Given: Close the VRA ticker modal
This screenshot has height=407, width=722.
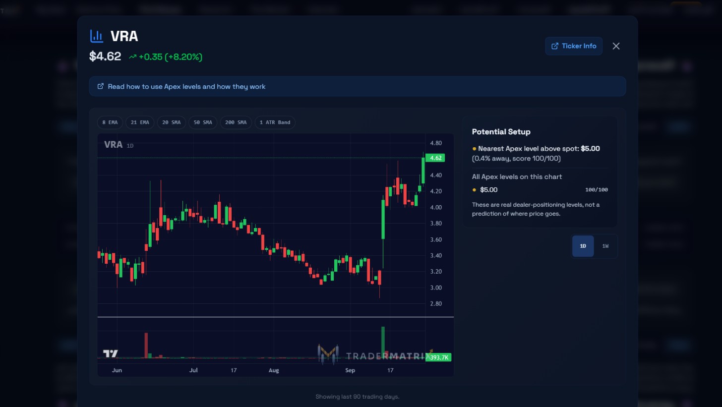Looking at the screenshot, I should tap(616, 46).
